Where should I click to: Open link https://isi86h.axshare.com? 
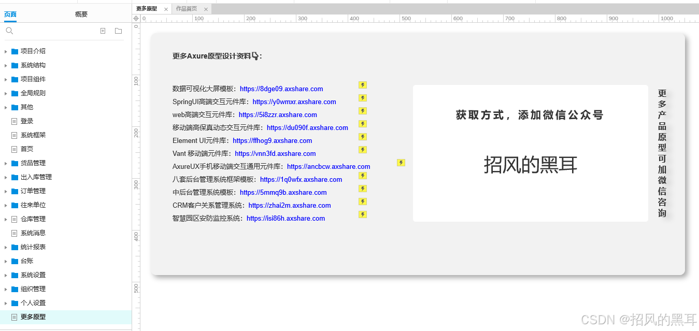tap(286, 219)
